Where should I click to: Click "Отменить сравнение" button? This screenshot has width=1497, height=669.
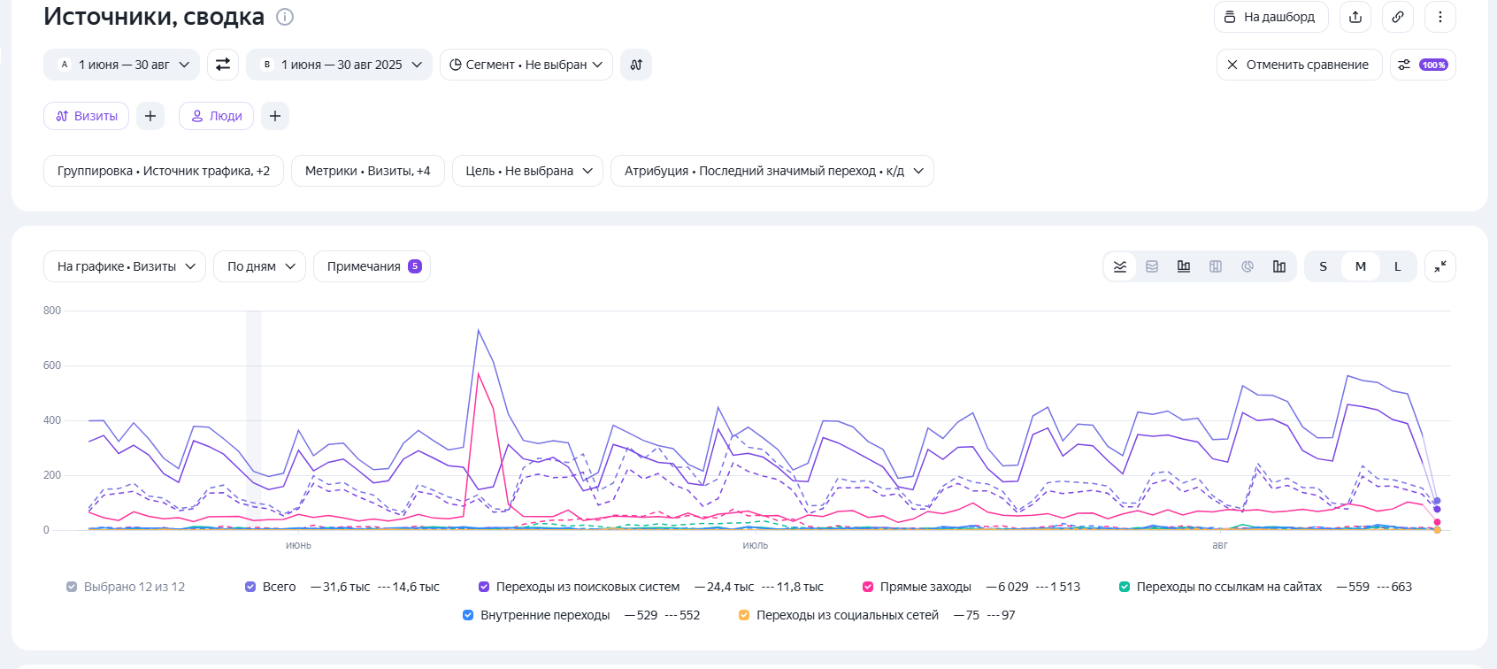click(x=1299, y=65)
